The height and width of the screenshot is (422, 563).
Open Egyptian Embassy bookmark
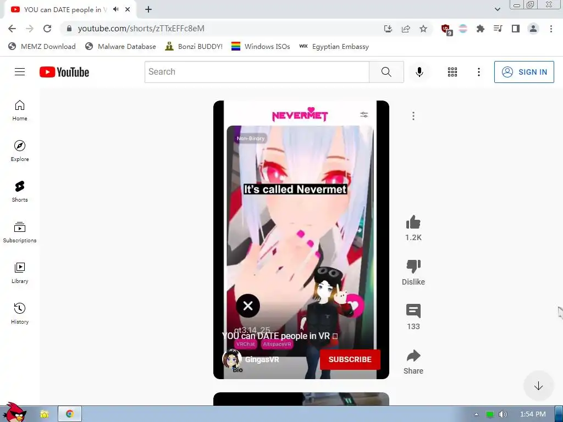click(x=334, y=47)
